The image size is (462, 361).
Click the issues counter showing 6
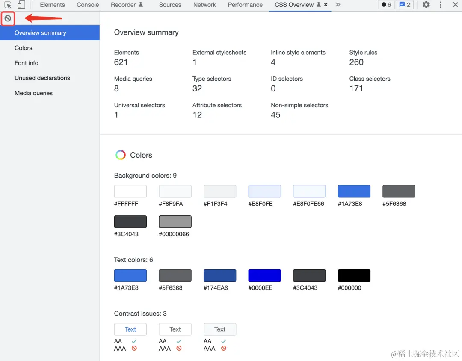(386, 5)
